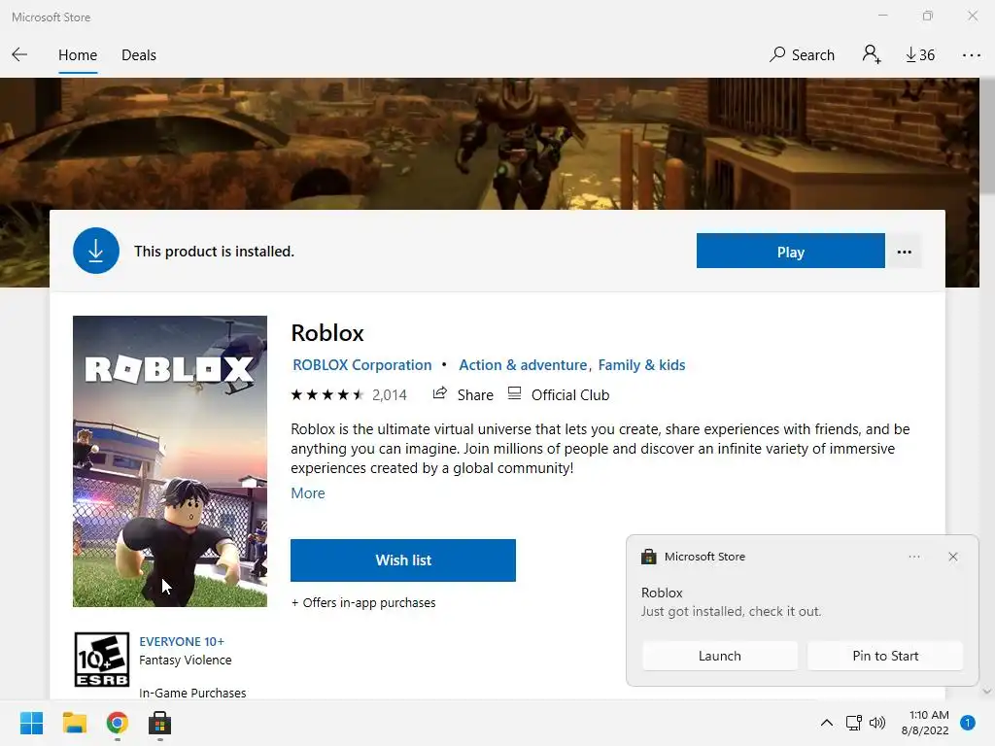
Task: Open the EVERYONE 10+ rating link
Action: click(182, 641)
